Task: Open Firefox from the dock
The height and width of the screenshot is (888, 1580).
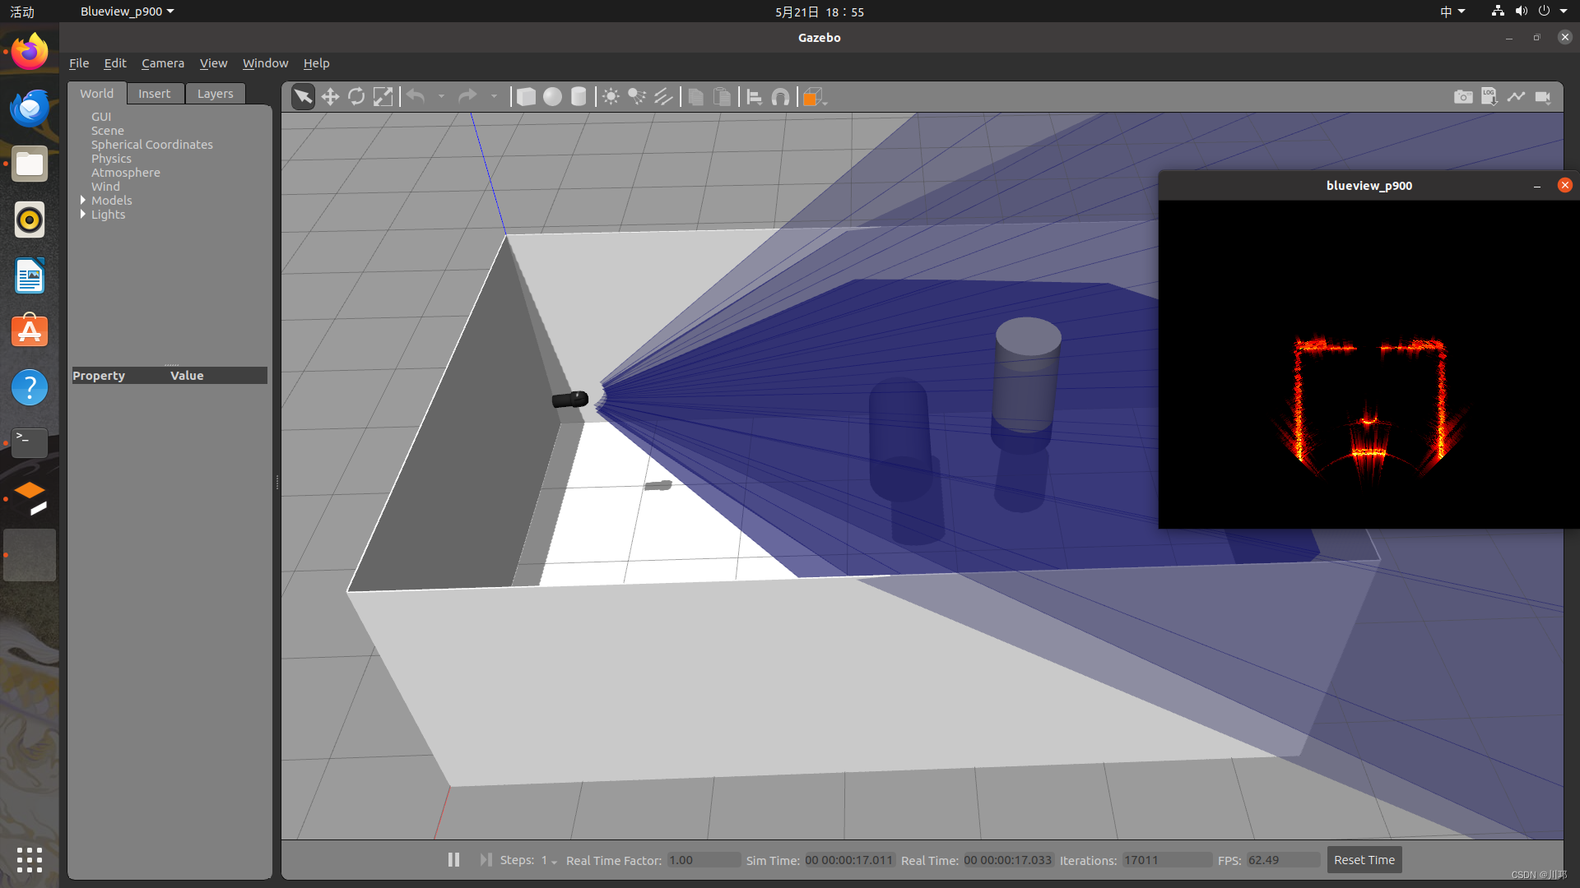Action: click(30, 53)
